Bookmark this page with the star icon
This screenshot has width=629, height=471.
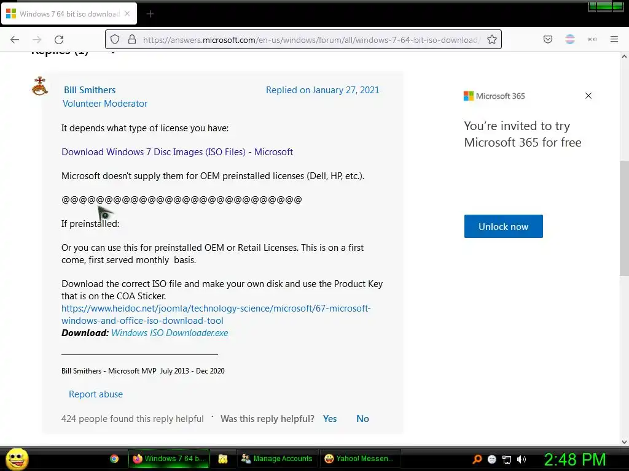pyautogui.click(x=492, y=39)
